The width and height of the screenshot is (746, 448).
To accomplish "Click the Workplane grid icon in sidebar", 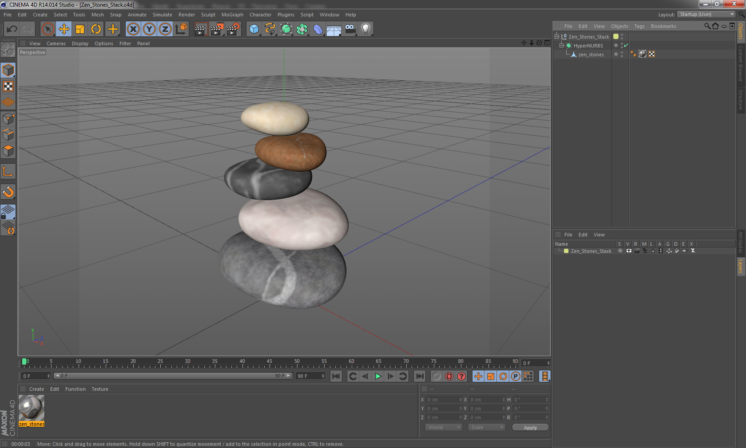I will coord(8,102).
